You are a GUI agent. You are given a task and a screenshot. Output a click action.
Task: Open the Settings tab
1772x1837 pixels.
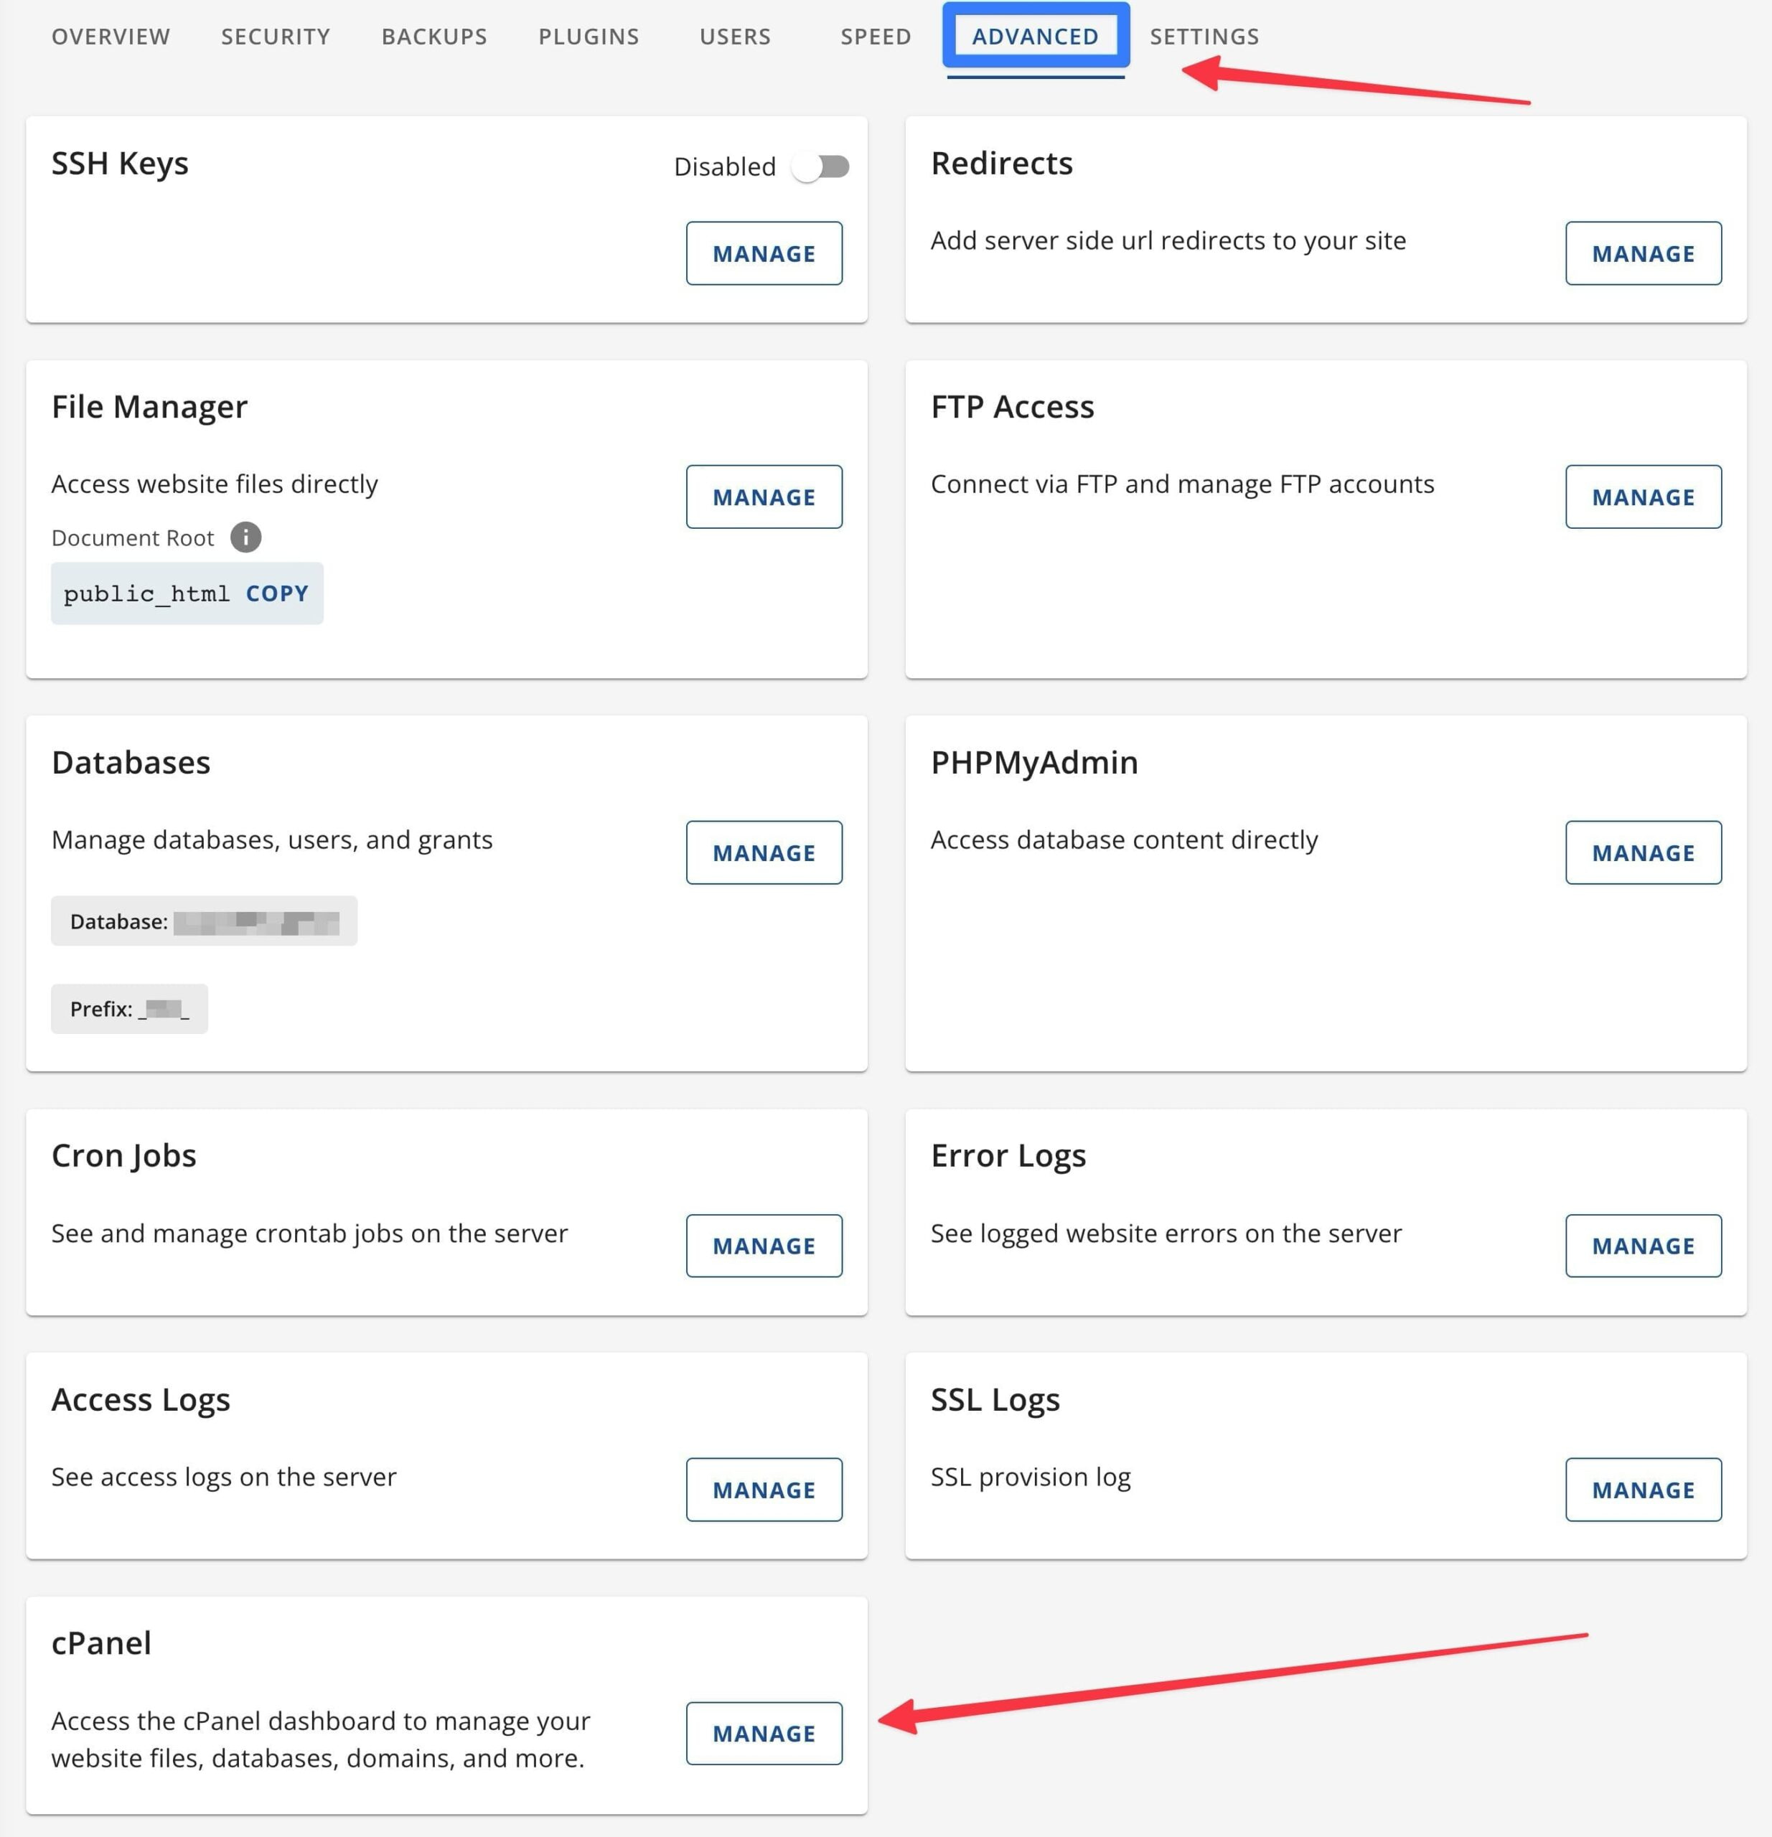(x=1204, y=37)
